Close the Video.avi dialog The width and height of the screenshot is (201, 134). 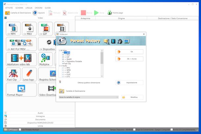pyautogui.click(x=144, y=34)
